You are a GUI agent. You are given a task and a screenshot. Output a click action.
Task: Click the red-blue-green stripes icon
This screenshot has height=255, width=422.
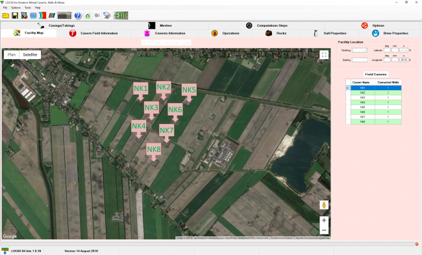[x=52, y=16]
